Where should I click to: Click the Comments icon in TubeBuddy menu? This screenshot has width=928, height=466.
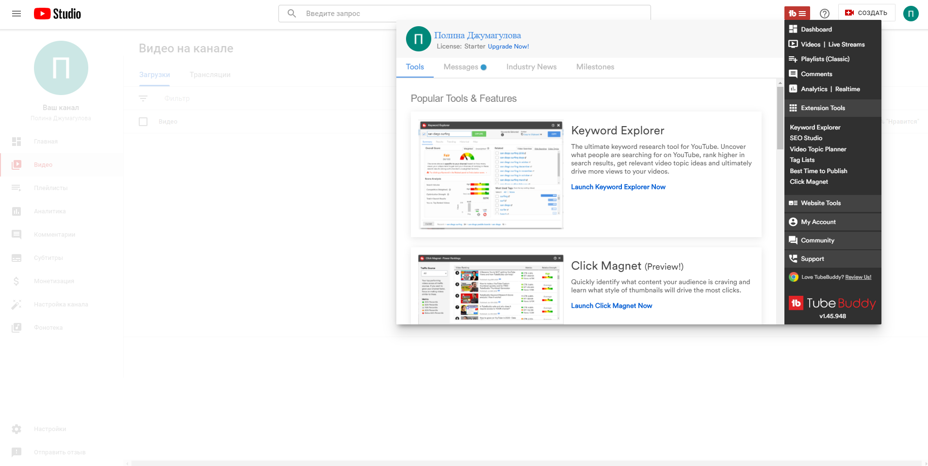(x=793, y=74)
